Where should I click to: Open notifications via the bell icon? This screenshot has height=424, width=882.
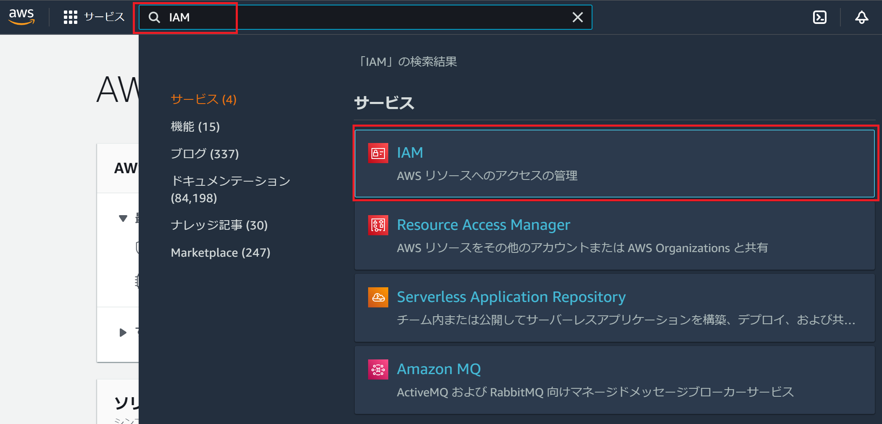pos(862,17)
